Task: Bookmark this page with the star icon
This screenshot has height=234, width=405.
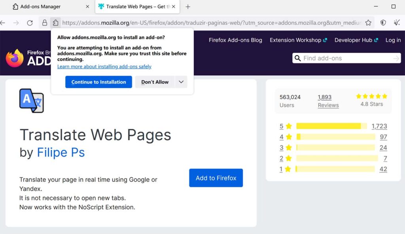Action: (x=368, y=23)
